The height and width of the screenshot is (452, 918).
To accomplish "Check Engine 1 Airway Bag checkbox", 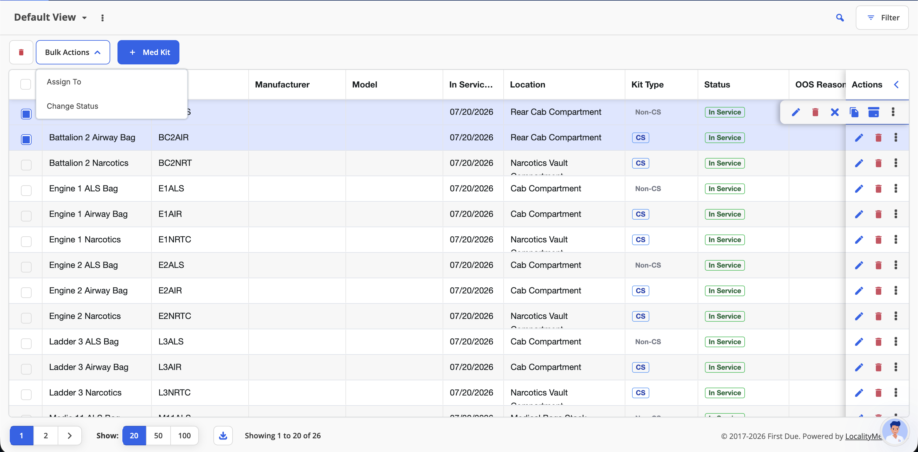I will pos(26,216).
